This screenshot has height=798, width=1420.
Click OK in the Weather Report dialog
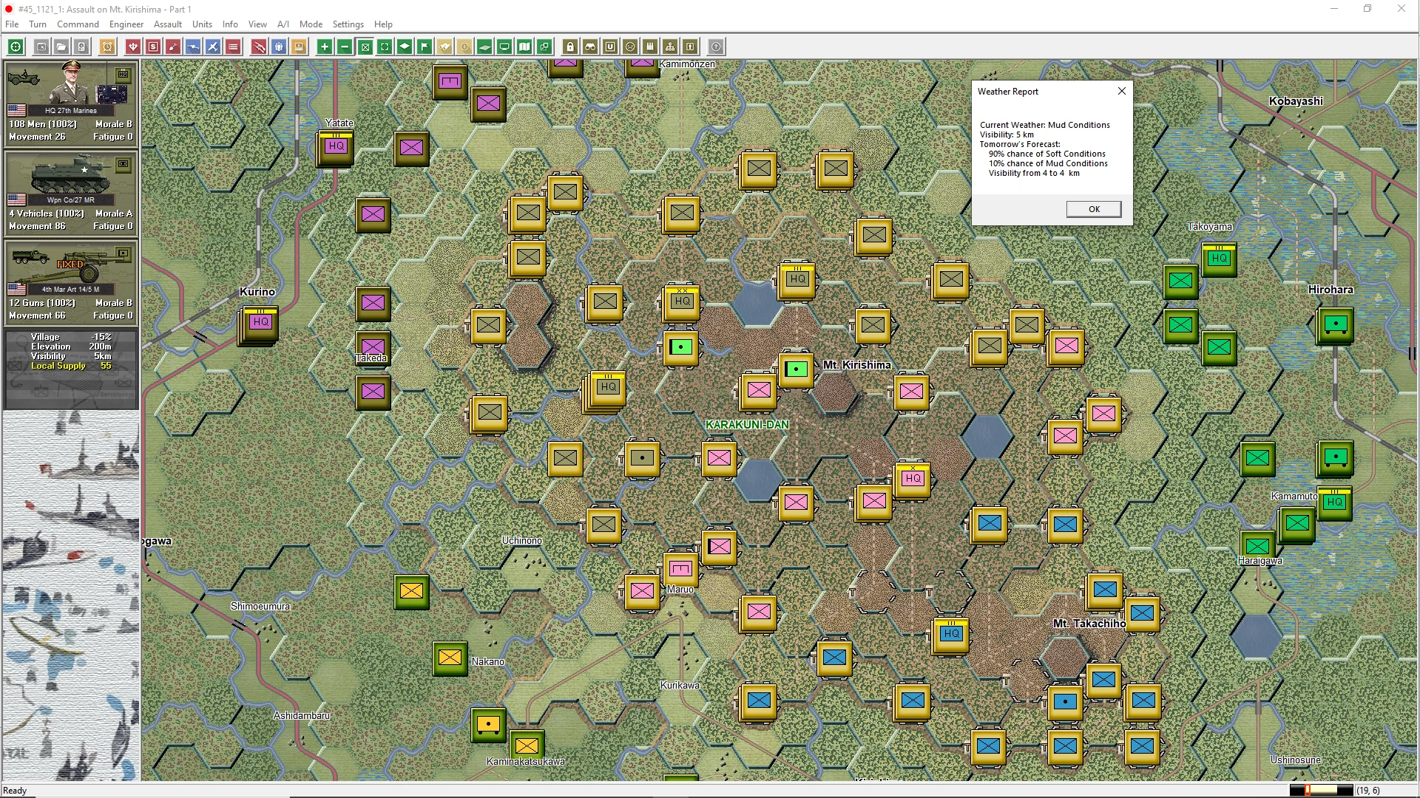[x=1094, y=209]
